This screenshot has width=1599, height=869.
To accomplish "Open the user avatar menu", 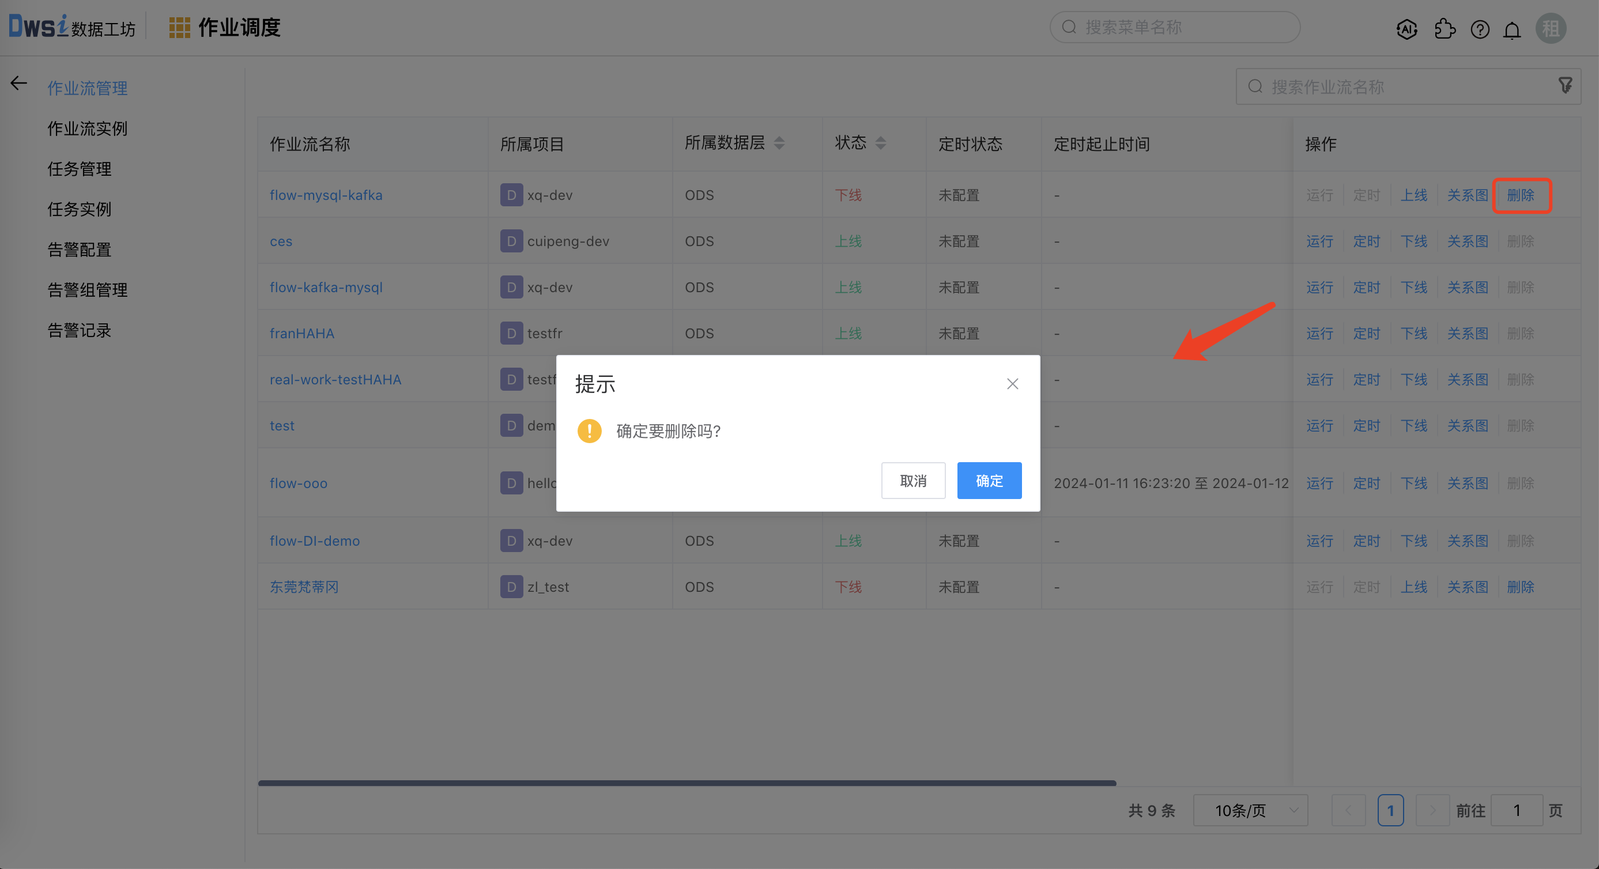I will click(x=1551, y=28).
